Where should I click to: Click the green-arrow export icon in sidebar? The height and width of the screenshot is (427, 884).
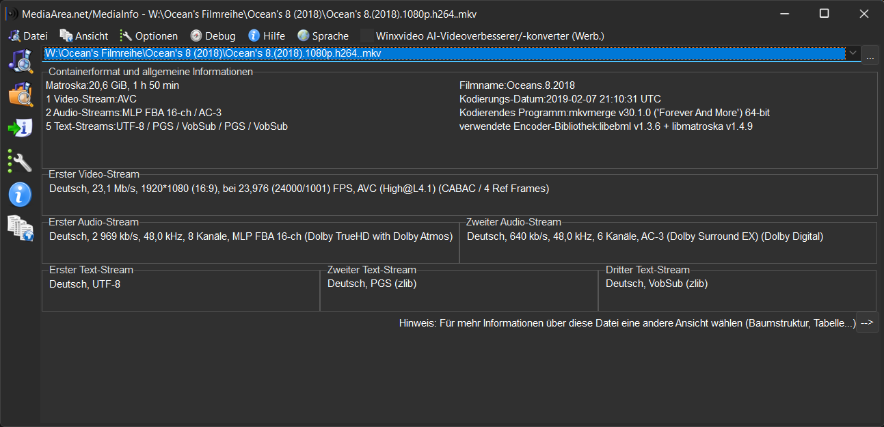pos(21,127)
